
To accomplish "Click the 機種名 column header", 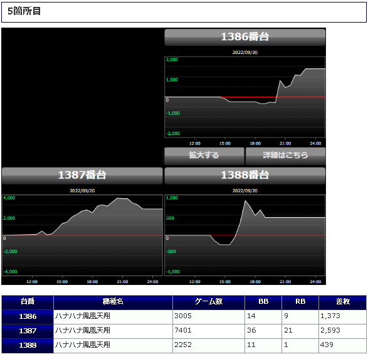I will (x=113, y=303).
